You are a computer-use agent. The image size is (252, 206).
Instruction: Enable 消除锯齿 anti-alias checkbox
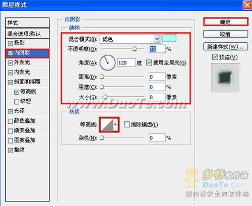(127, 124)
